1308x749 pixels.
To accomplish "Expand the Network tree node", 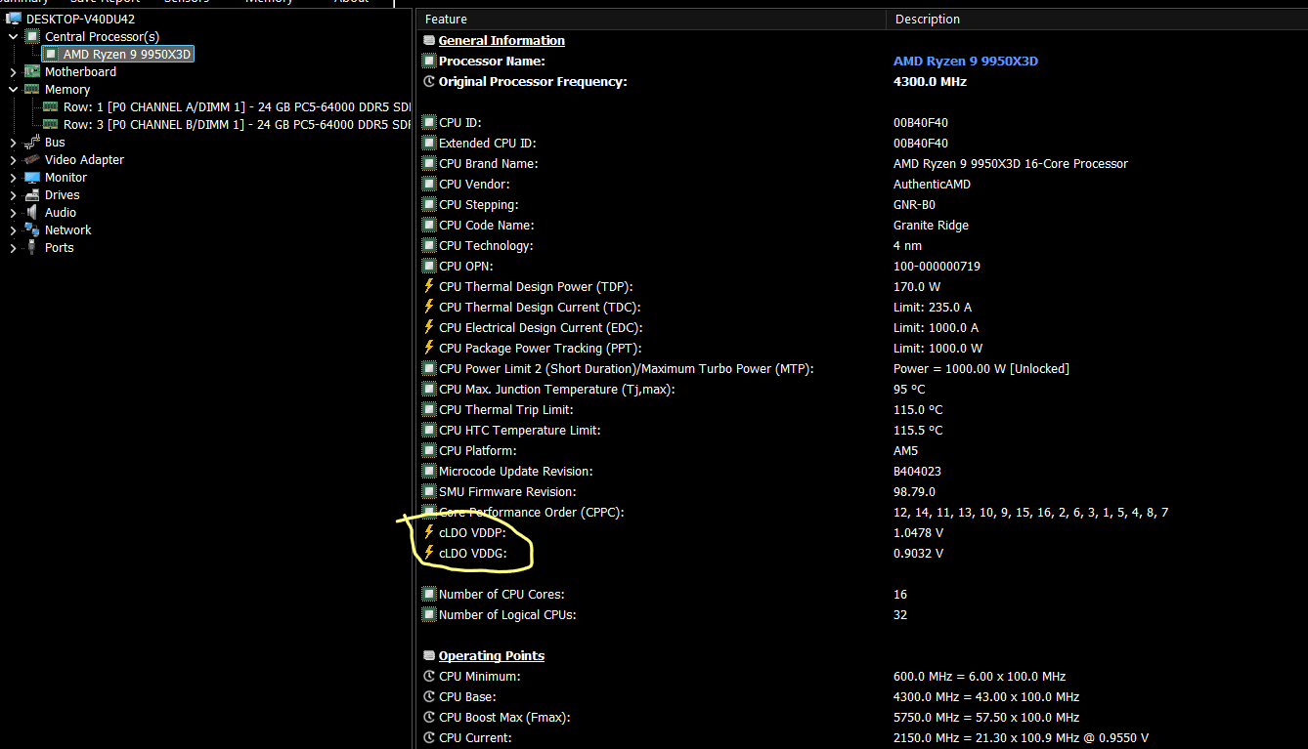I will [x=13, y=229].
